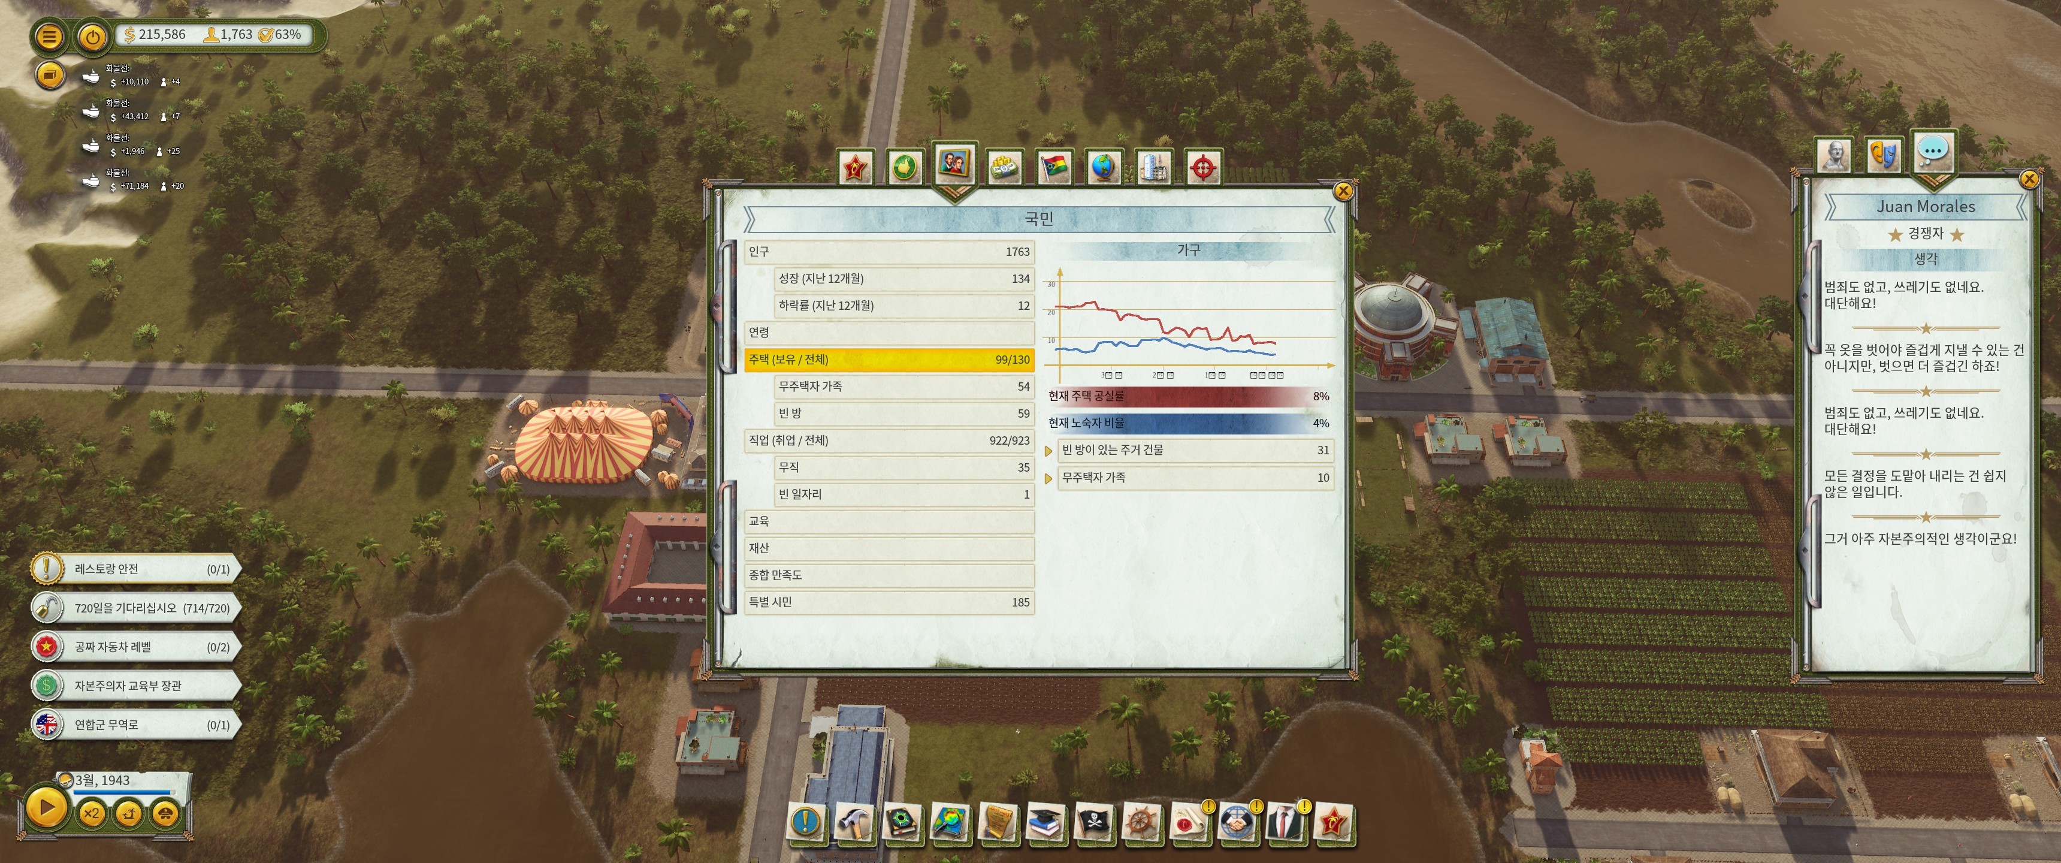Open the pirate flag raids menu

(1092, 822)
